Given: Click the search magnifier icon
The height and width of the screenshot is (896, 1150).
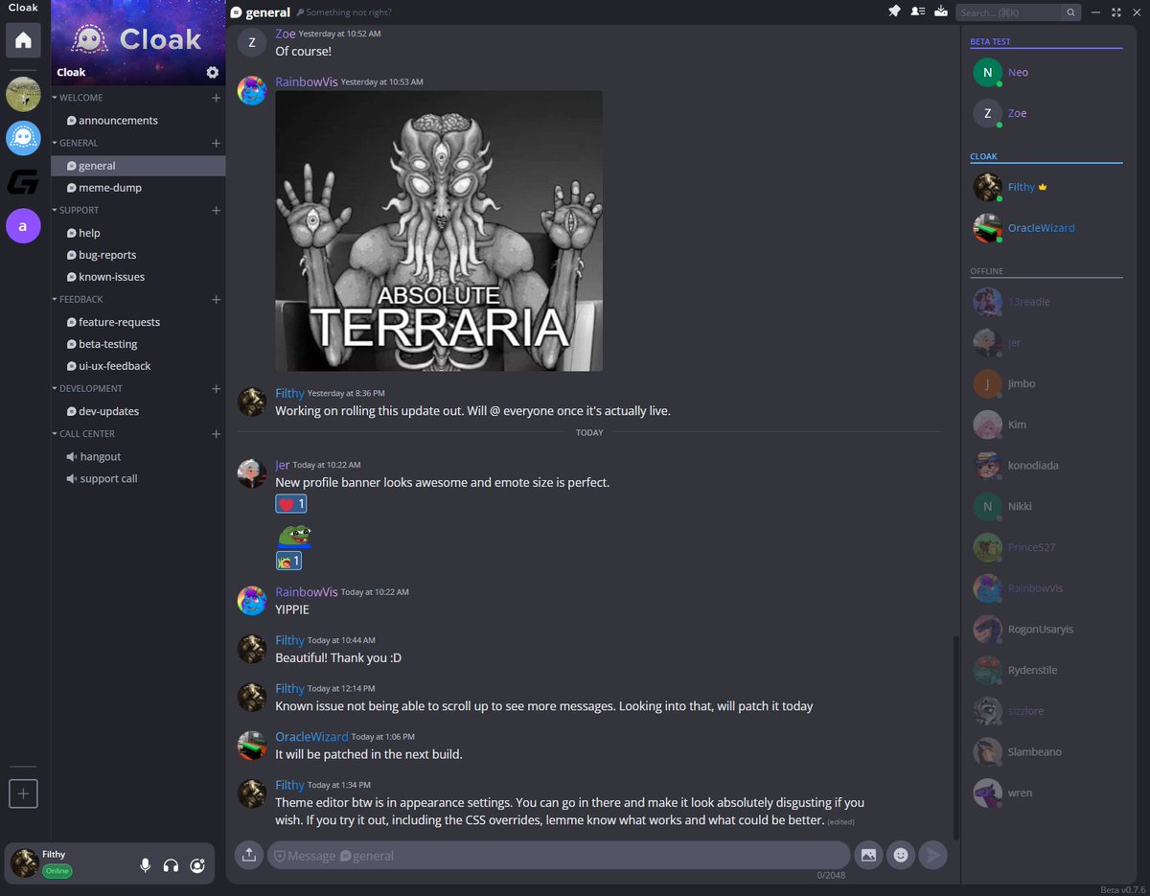Looking at the screenshot, I should [x=1071, y=12].
